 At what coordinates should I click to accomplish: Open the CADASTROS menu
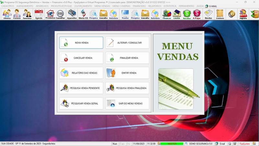[8, 6]
